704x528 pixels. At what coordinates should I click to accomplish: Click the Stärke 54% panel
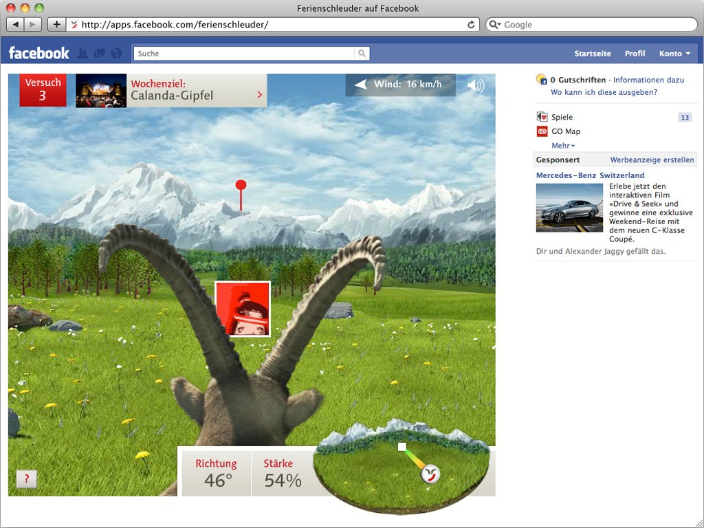[x=283, y=472]
